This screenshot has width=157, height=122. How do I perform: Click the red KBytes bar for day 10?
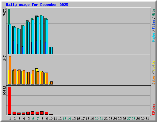pyautogui.click(x=51, y=114)
